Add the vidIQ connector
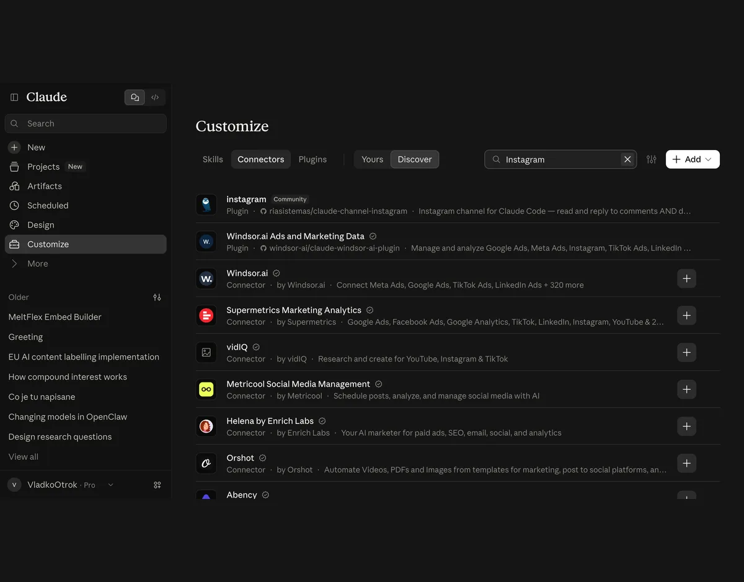This screenshot has width=744, height=582. point(686,353)
